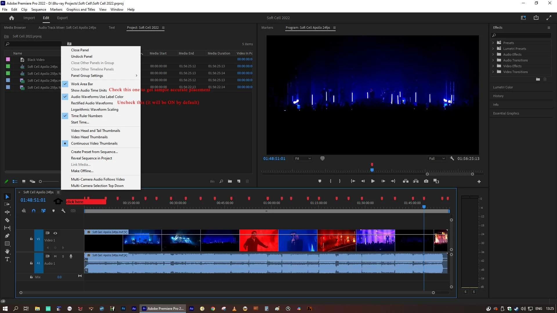Open the Fit zoom level dropdown
The image size is (557, 313).
point(303,159)
